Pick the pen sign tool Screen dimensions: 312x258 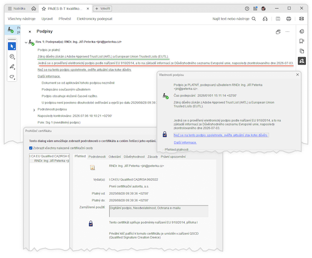pyautogui.click(x=12, y=67)
